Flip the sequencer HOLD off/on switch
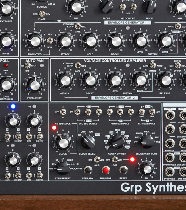The height and width of the screenshot is (210, 186). 97,160
